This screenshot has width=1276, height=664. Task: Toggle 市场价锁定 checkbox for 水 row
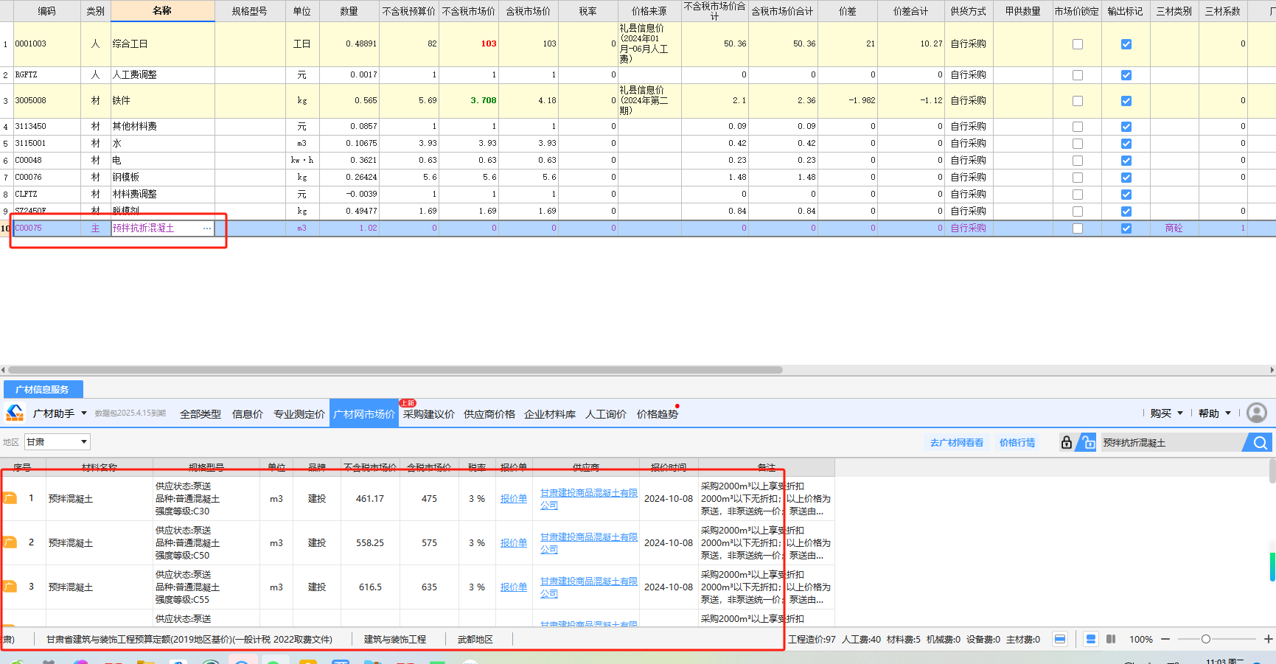(1078, 144)
